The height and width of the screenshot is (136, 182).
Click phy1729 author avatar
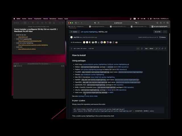click(71, 37)
